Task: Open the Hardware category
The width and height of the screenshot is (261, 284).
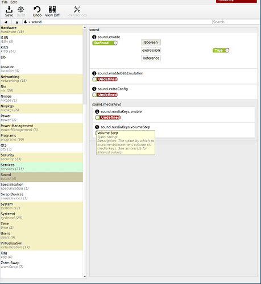Action: (42, 30)
